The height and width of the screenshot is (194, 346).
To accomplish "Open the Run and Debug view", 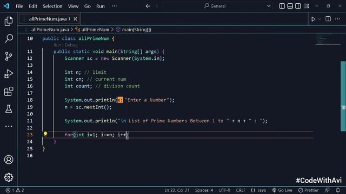I will click(9, 74).
